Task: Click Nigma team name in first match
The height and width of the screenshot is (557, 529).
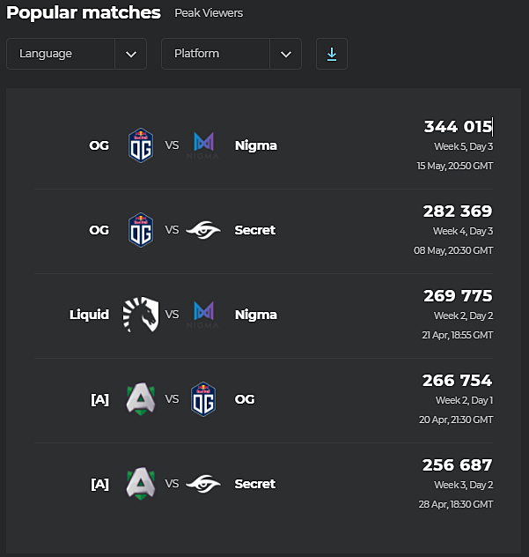Action: pyautogui.click(x=256, y=145)
